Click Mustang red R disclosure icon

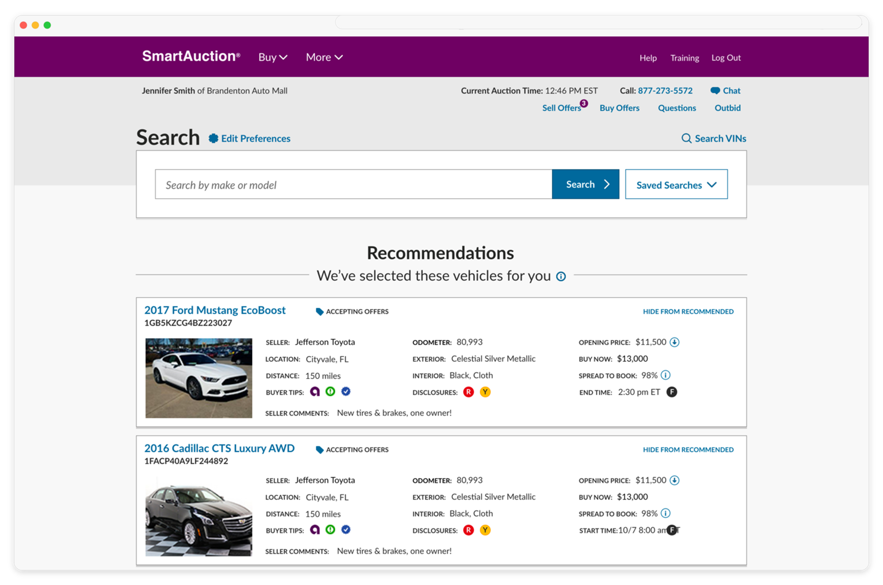[468, 392]
